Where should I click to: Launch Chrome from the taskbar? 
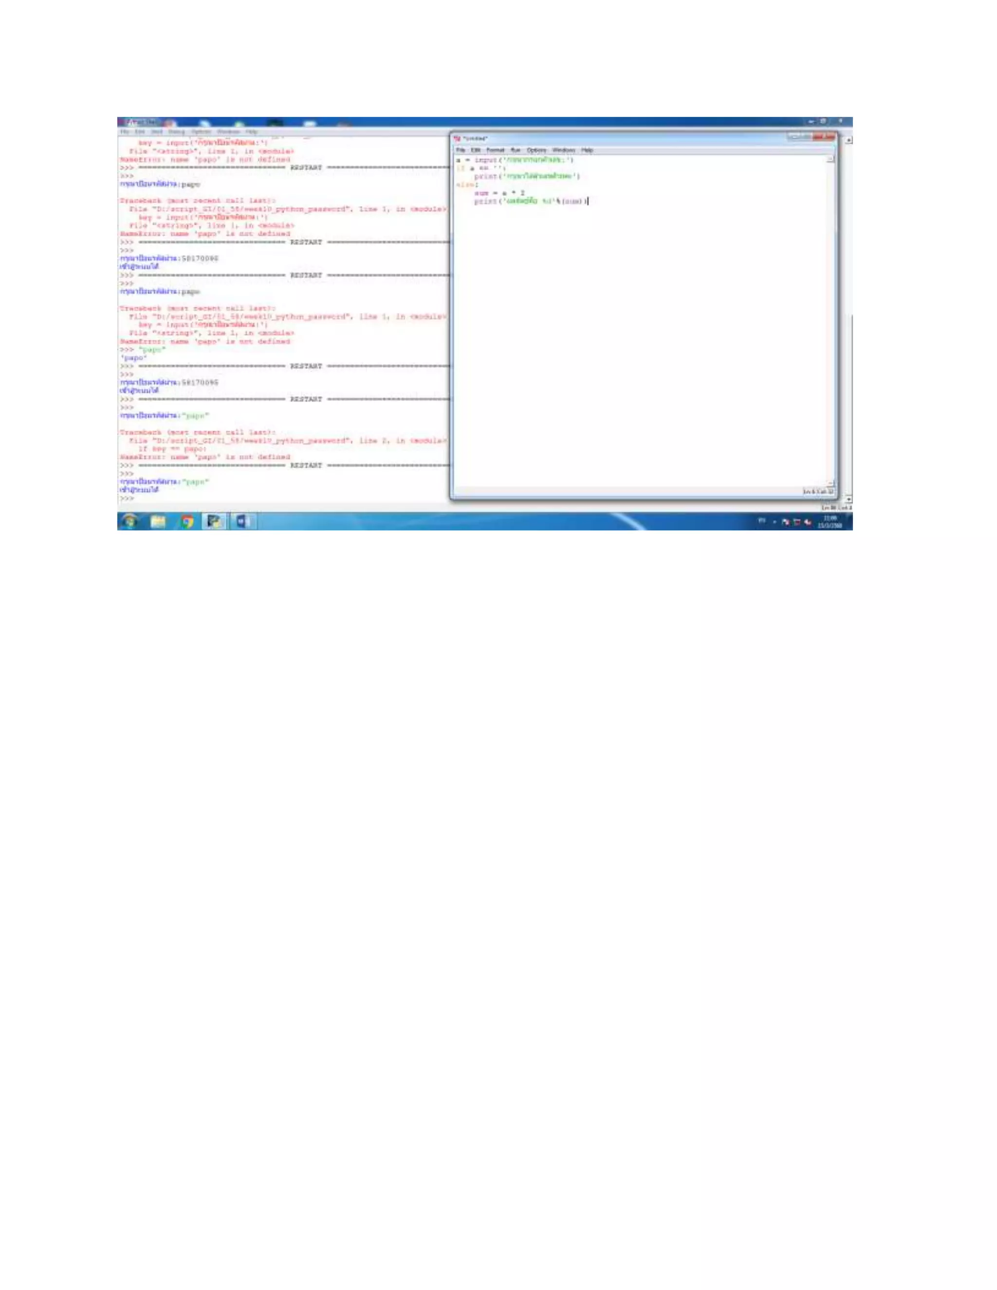[x=186, y=521]
